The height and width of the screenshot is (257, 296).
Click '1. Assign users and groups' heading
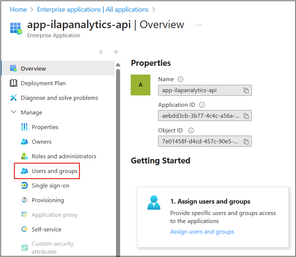pyautogui.click(x=210, y=201)
